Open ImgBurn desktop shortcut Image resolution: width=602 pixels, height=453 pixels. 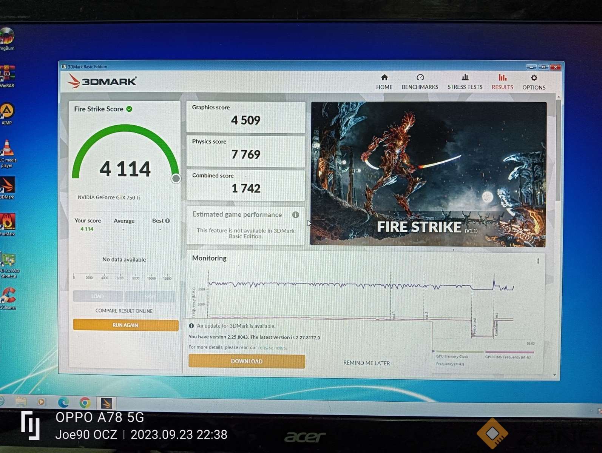[7, 39]
